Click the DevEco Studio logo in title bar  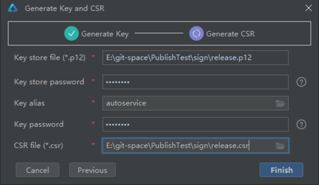coord(13,8)
